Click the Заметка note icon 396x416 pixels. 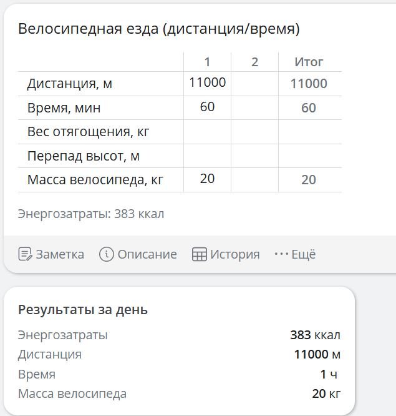click(25, 254)
